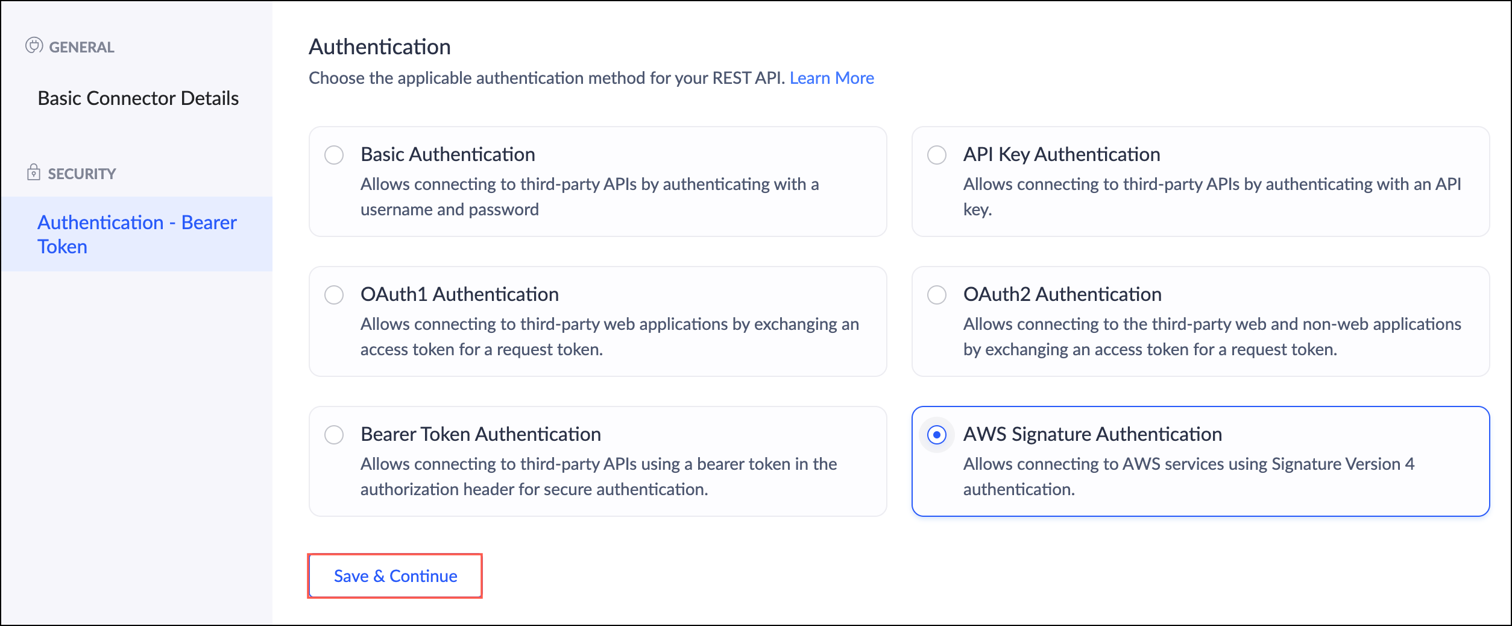Choose the OAuth1 Authentication radio option
Screen dimensions: 1512x626
coord(334,295)
